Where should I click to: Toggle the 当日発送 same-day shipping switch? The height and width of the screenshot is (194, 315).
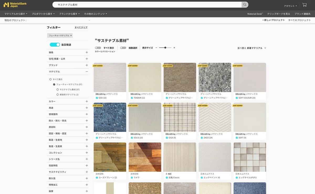pos(55,45)
